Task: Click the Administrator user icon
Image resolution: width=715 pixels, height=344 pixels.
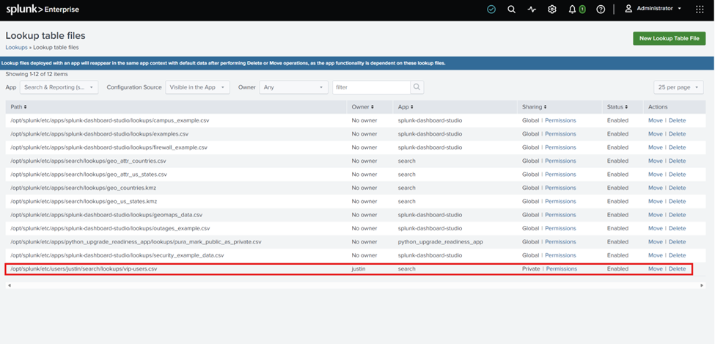Action: (628, 9)
